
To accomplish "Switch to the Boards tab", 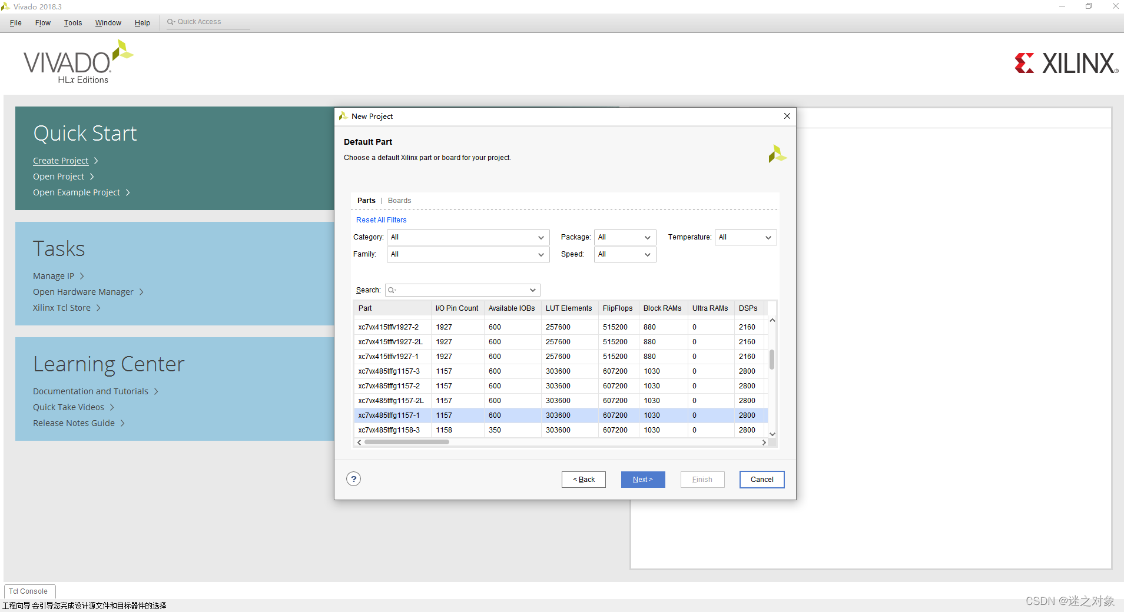I will click(399, 201).
